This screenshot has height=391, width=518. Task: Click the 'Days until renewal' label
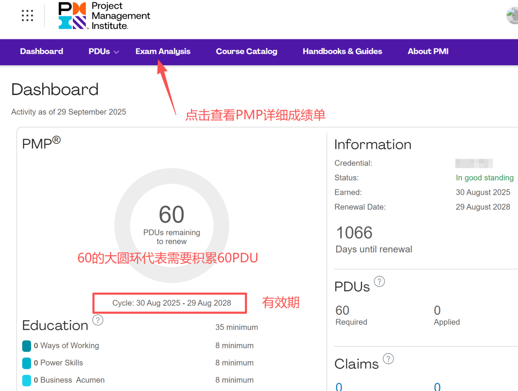click(374, 249)
